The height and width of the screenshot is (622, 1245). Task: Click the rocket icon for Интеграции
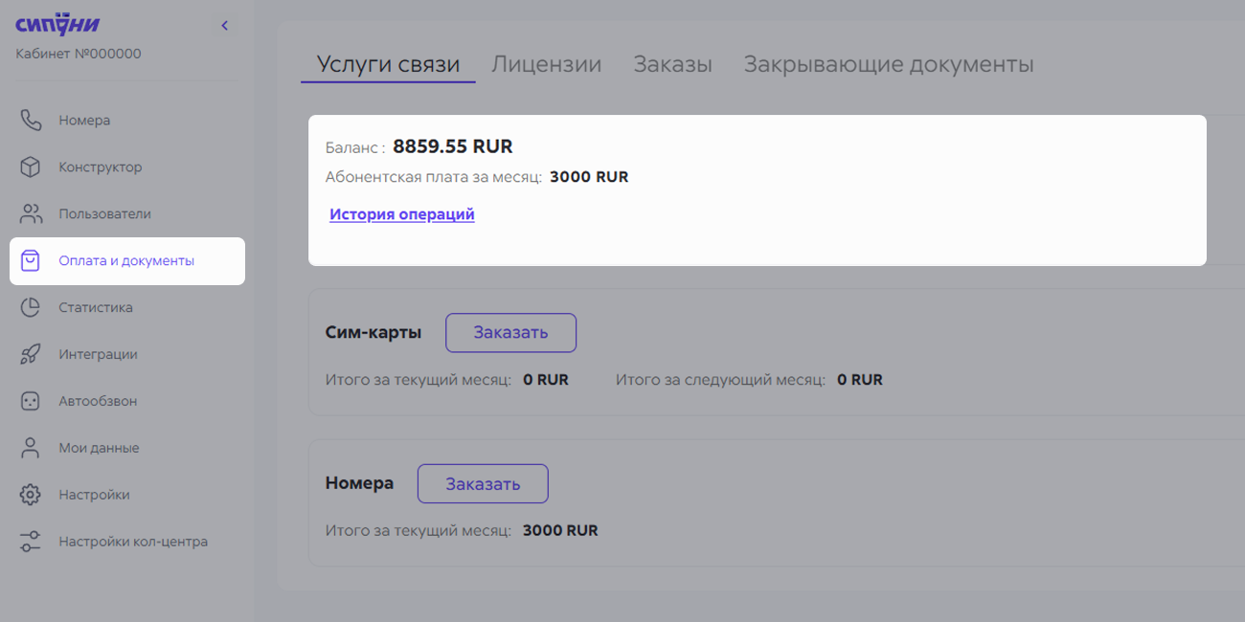pos(31,355)
